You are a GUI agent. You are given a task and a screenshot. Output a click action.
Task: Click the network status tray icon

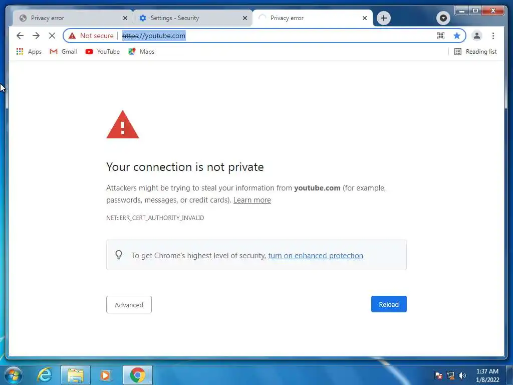[450, 375]
